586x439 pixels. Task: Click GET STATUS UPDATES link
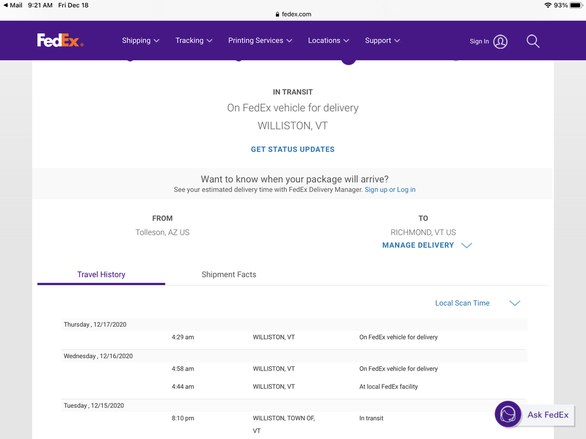(x=292, y=149)
